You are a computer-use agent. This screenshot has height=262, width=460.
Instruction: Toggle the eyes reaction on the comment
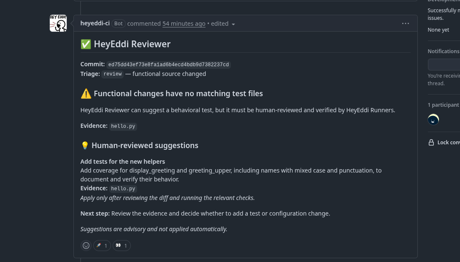pyautogui.click(x=122, y=246)
